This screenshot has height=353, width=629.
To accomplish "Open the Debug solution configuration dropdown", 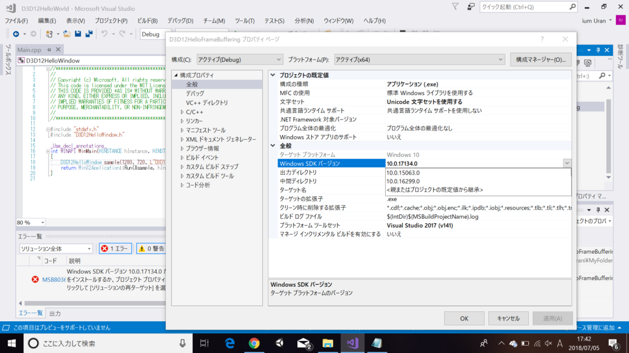I will 154,34.
